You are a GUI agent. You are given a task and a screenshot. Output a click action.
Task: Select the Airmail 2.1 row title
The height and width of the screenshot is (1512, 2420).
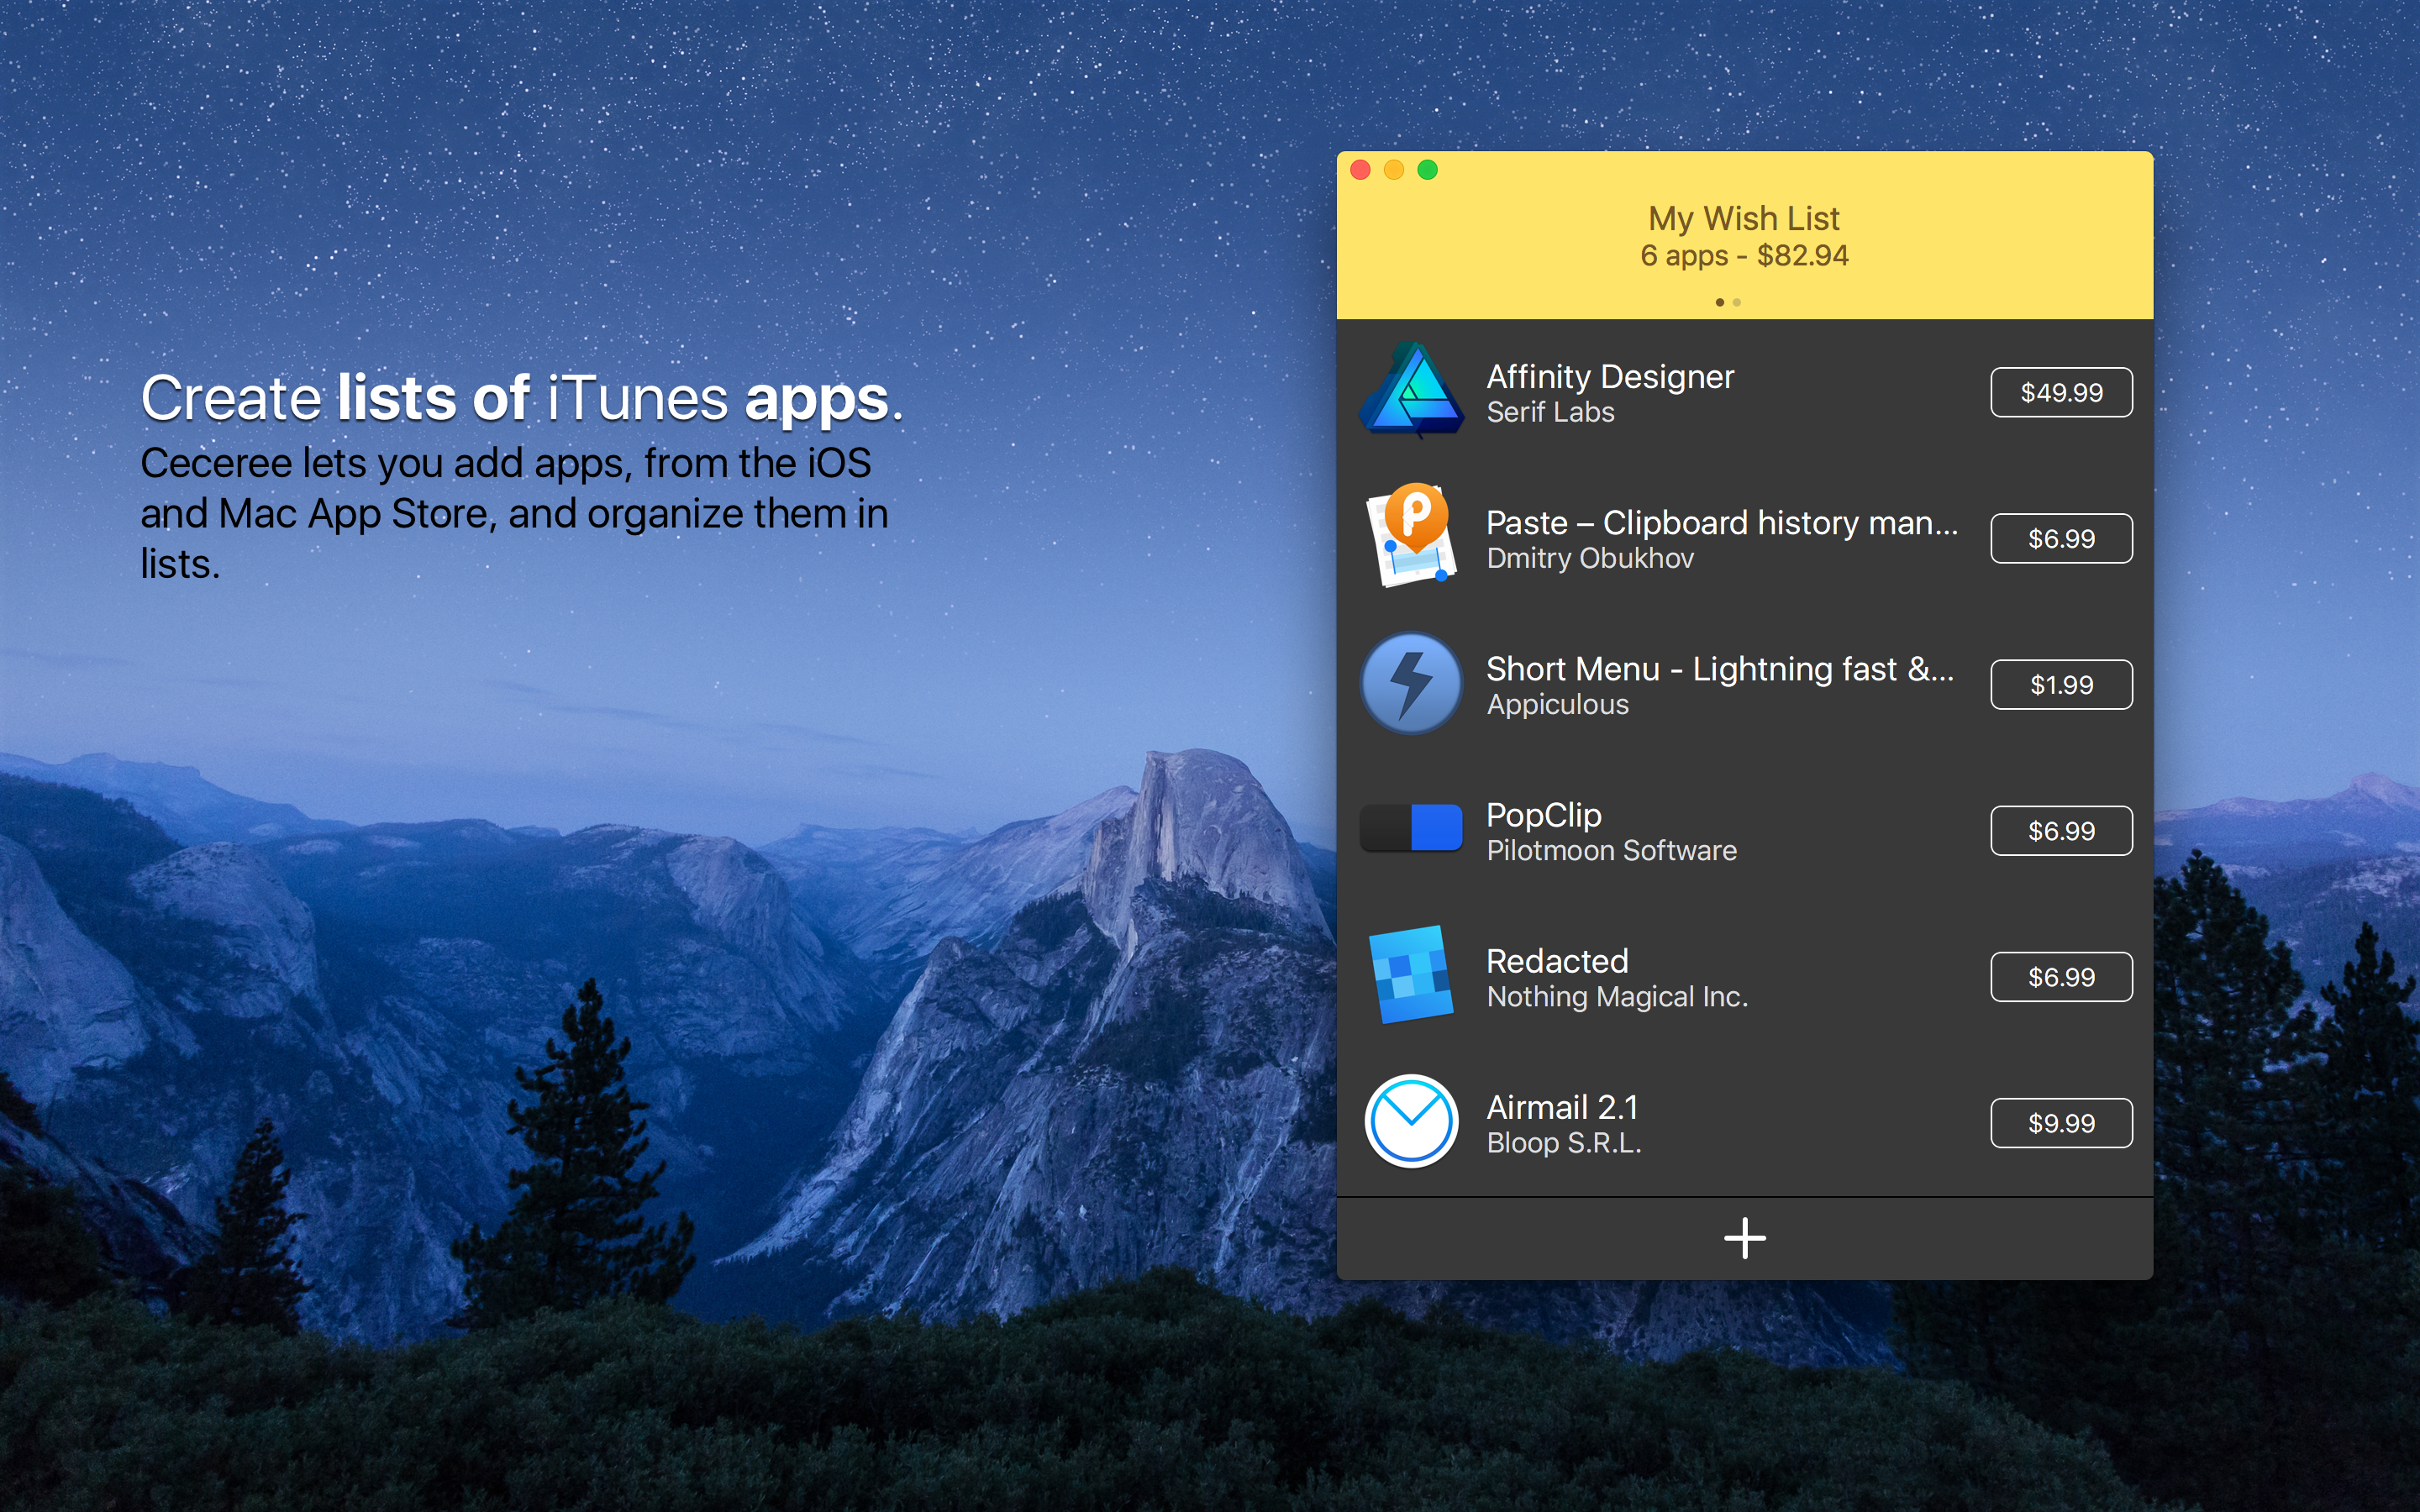1562,1107
